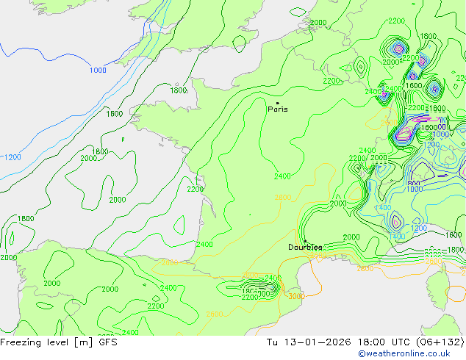Click the 'Freezing level [m] GFS' caption
Viewport: 466px width, 360px height.
pos(59,342)
